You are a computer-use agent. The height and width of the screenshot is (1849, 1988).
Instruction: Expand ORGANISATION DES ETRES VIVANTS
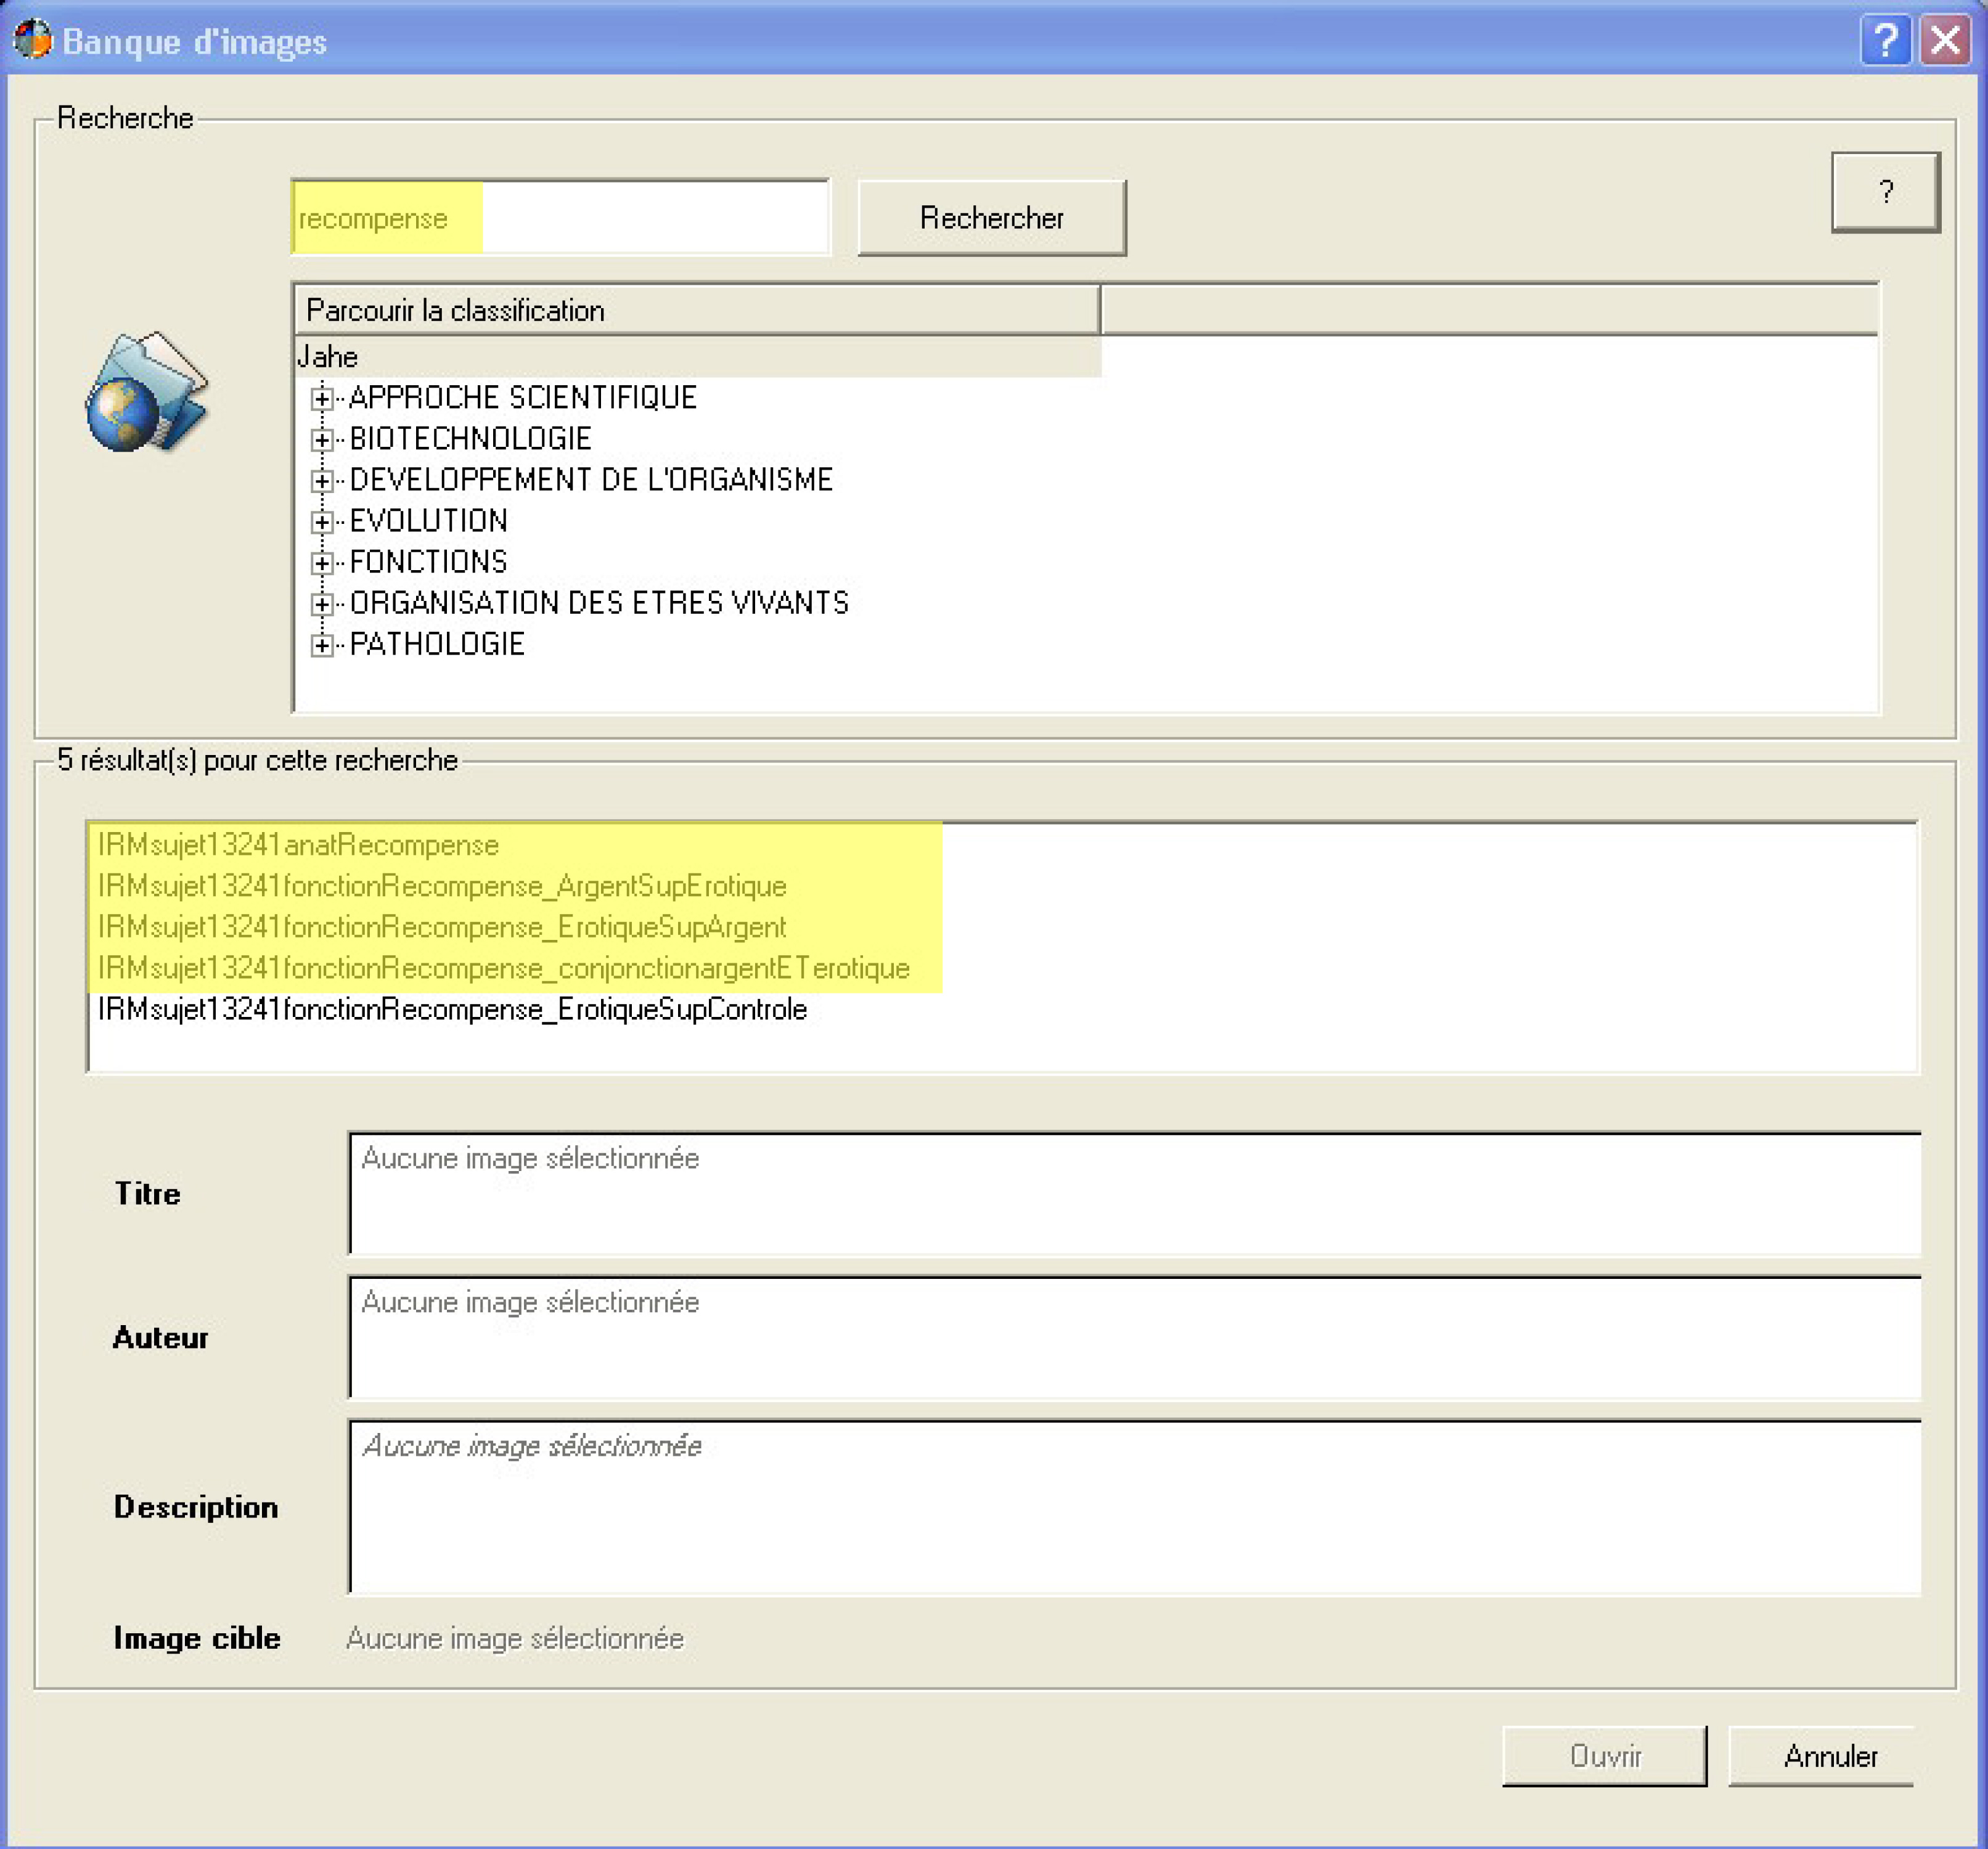[x=321, y=604]
